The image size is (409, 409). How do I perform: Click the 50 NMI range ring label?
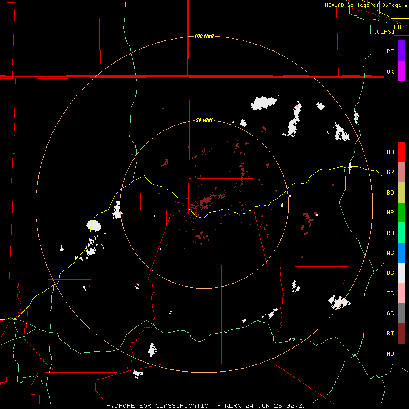204,120
